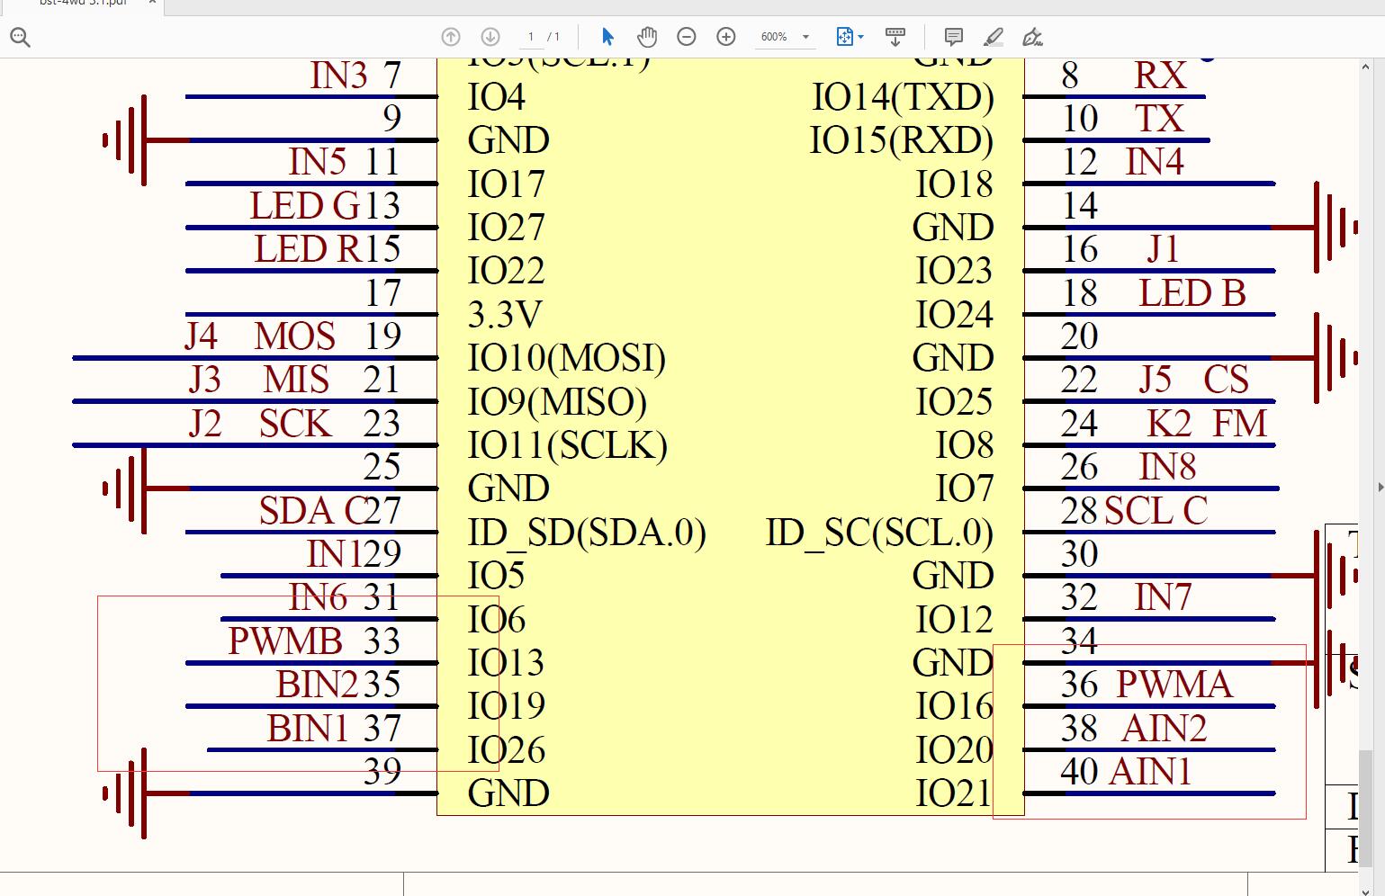Add a sticky note comment
This screenshot has height=896, width=1385.
(953, 37)
